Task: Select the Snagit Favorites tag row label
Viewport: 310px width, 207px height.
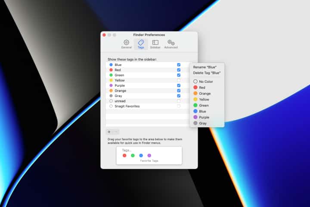Action: coord(127,106)
